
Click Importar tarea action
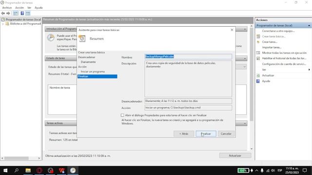272,47
